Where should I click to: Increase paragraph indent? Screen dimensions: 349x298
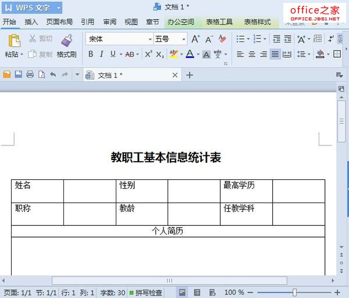click(288, 39)
